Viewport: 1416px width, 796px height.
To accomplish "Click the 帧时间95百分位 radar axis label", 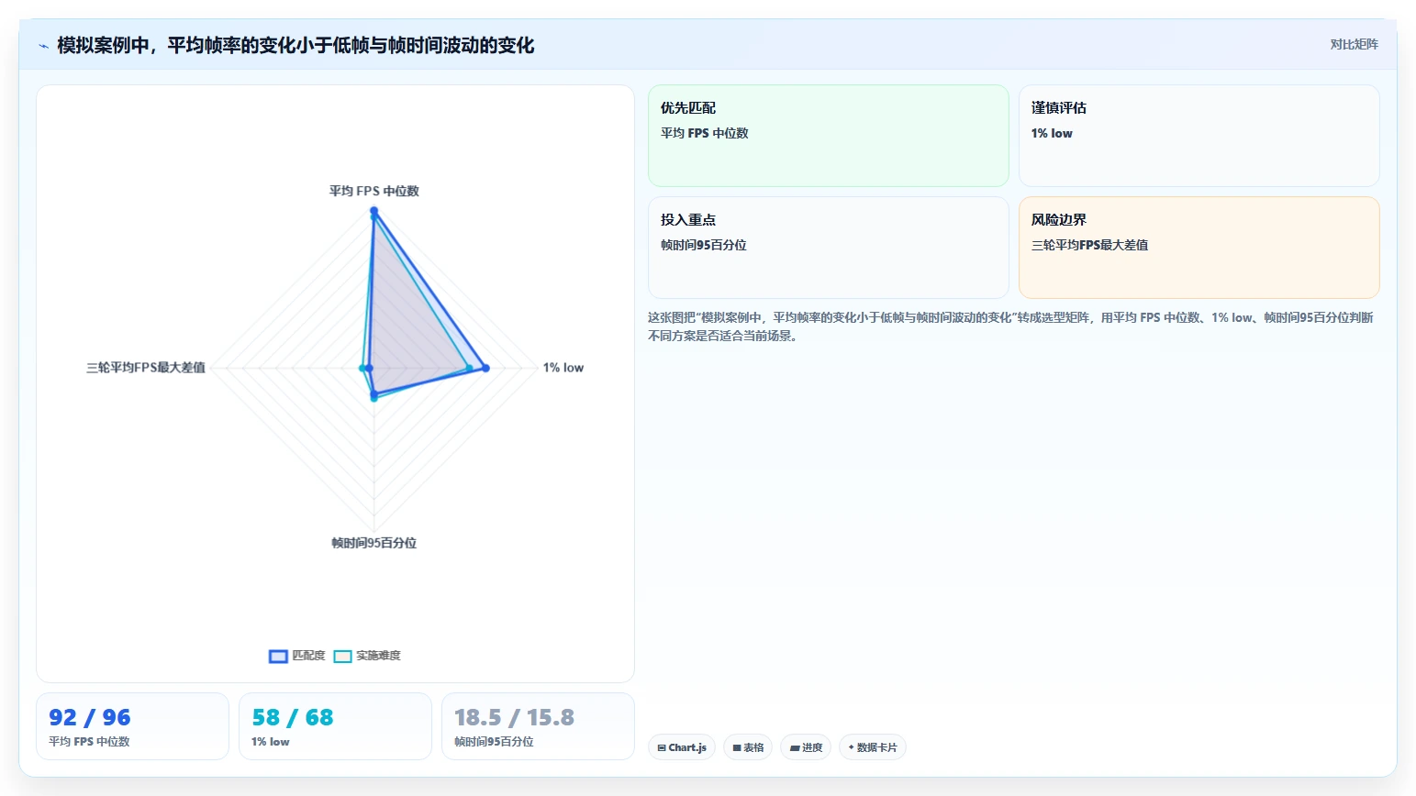I will [374, 543].
